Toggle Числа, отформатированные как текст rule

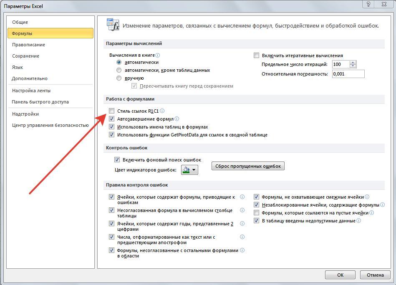tap(112, 237)
